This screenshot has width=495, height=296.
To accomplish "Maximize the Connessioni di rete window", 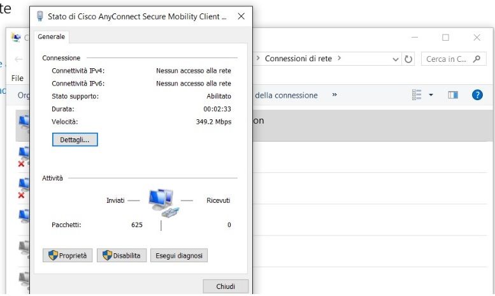I will (x=445, y=37).
